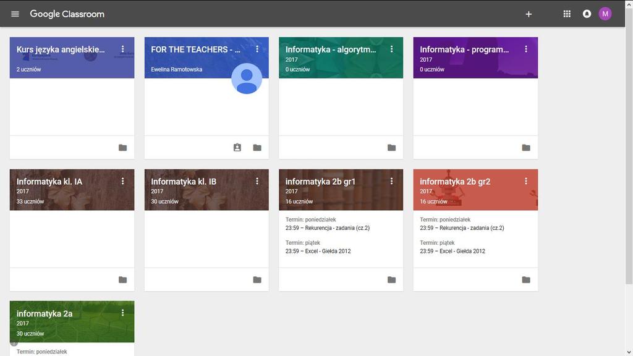Open Drive folder for Informatyka - algorytm class
Viewport: 633px width, 356px height.
(391, 148)
